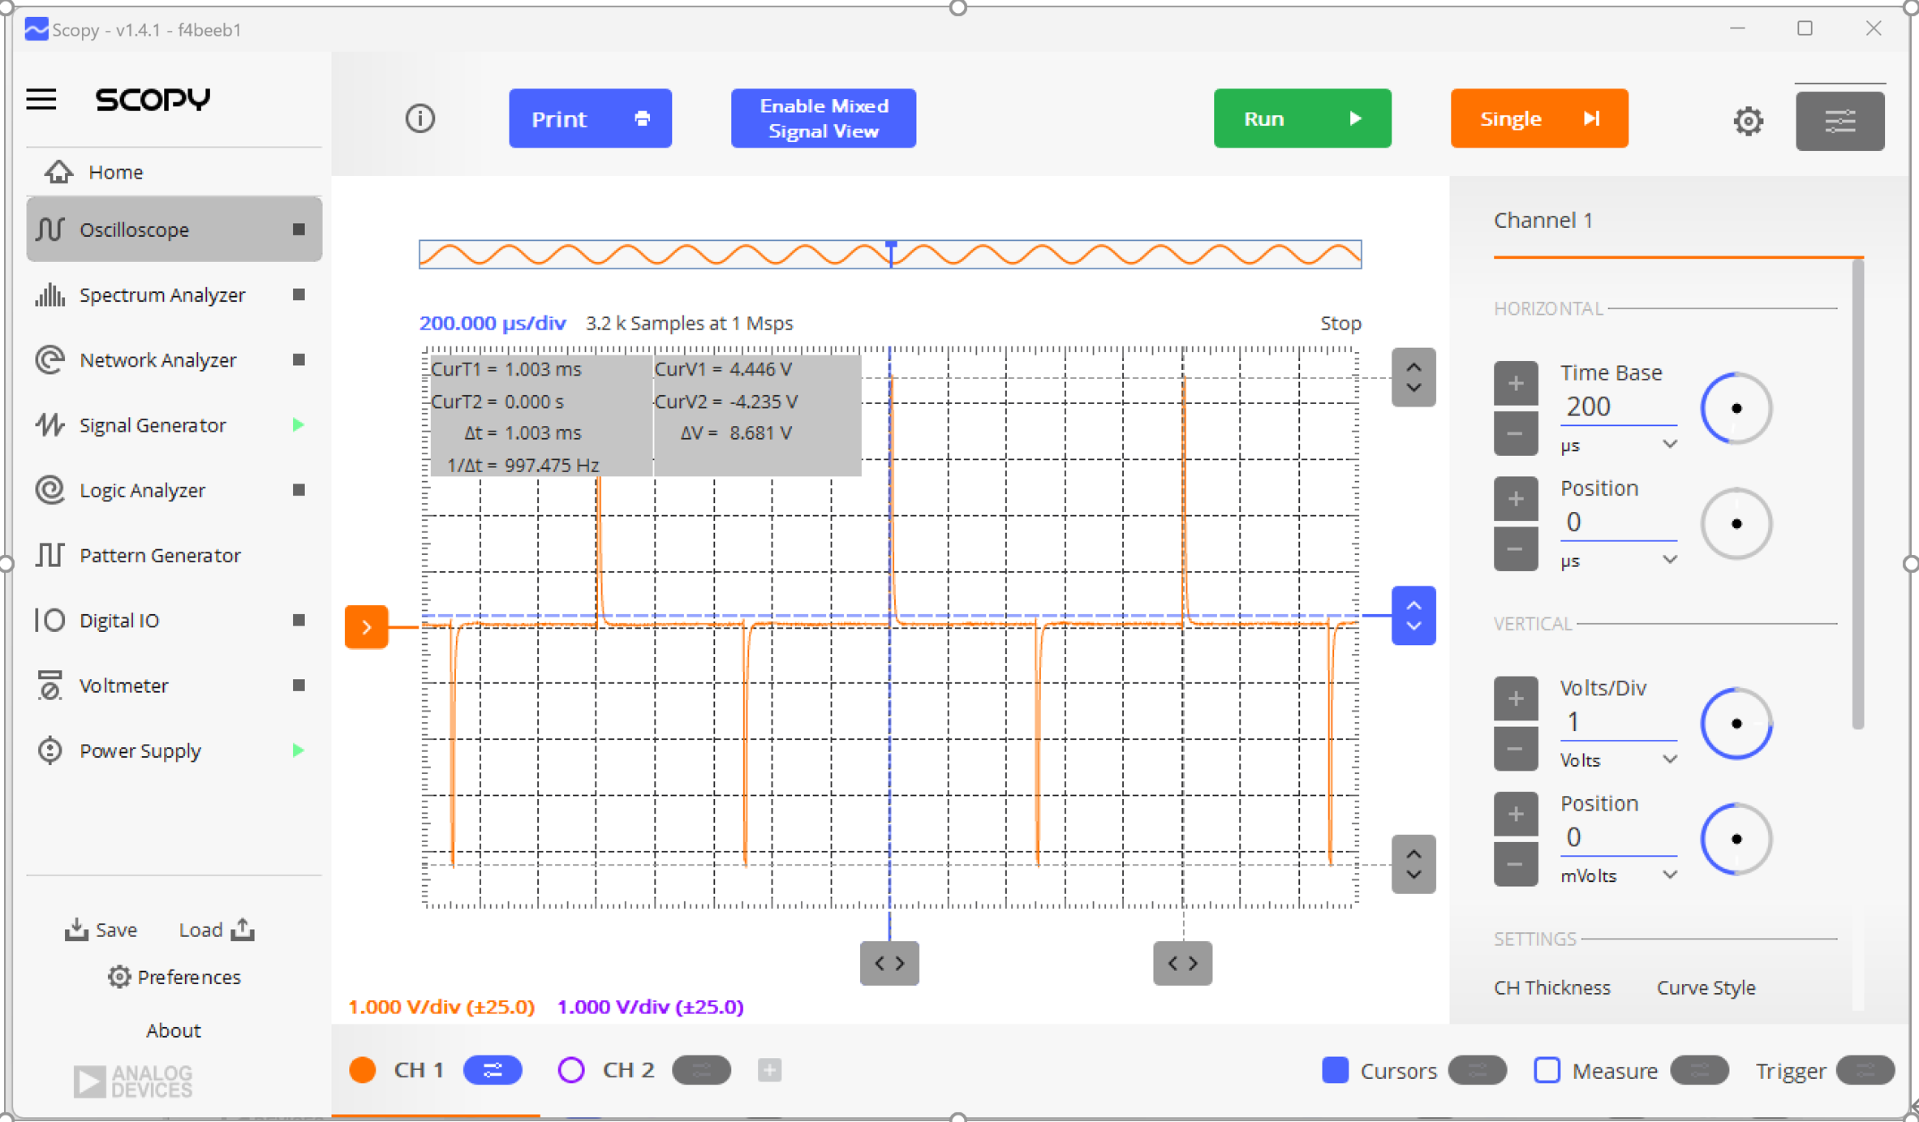The image size is (1919, 1122).
Task: Toggle the Network Analyzer run square
Action: (x=299, y=359)
